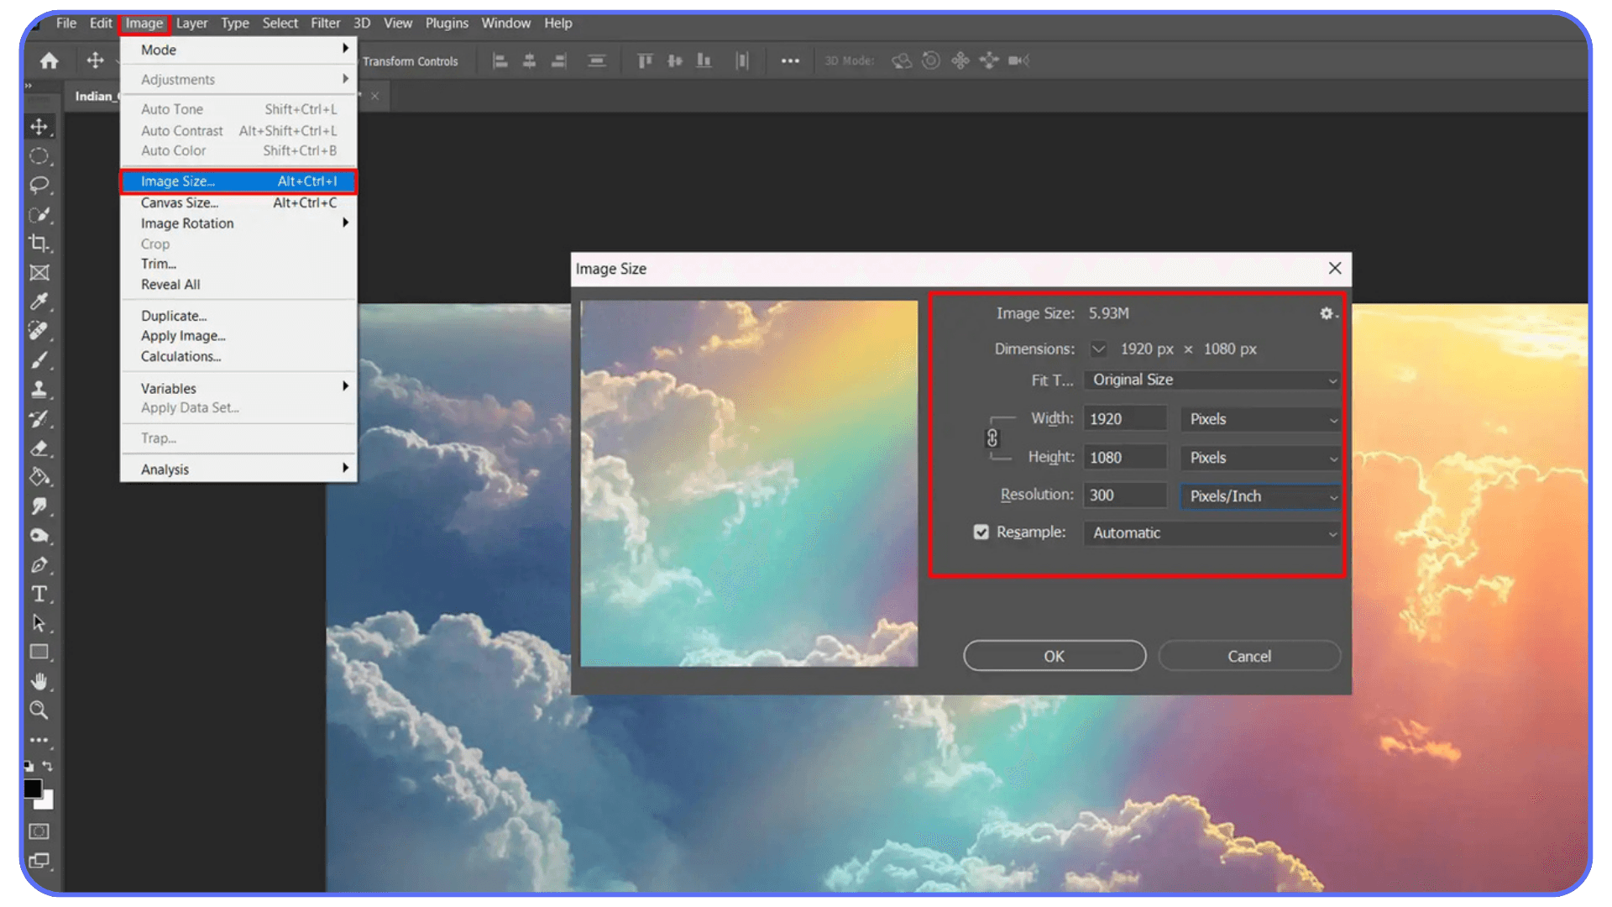Click OK in Image Size dialog
Viewport: 1612px width, 907px height.
1055,656
